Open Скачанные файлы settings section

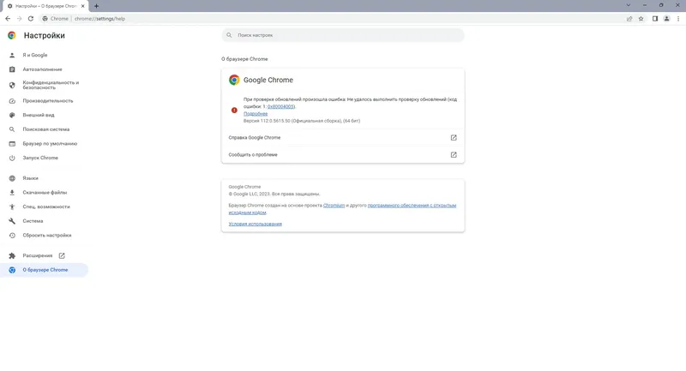(45, 192)
